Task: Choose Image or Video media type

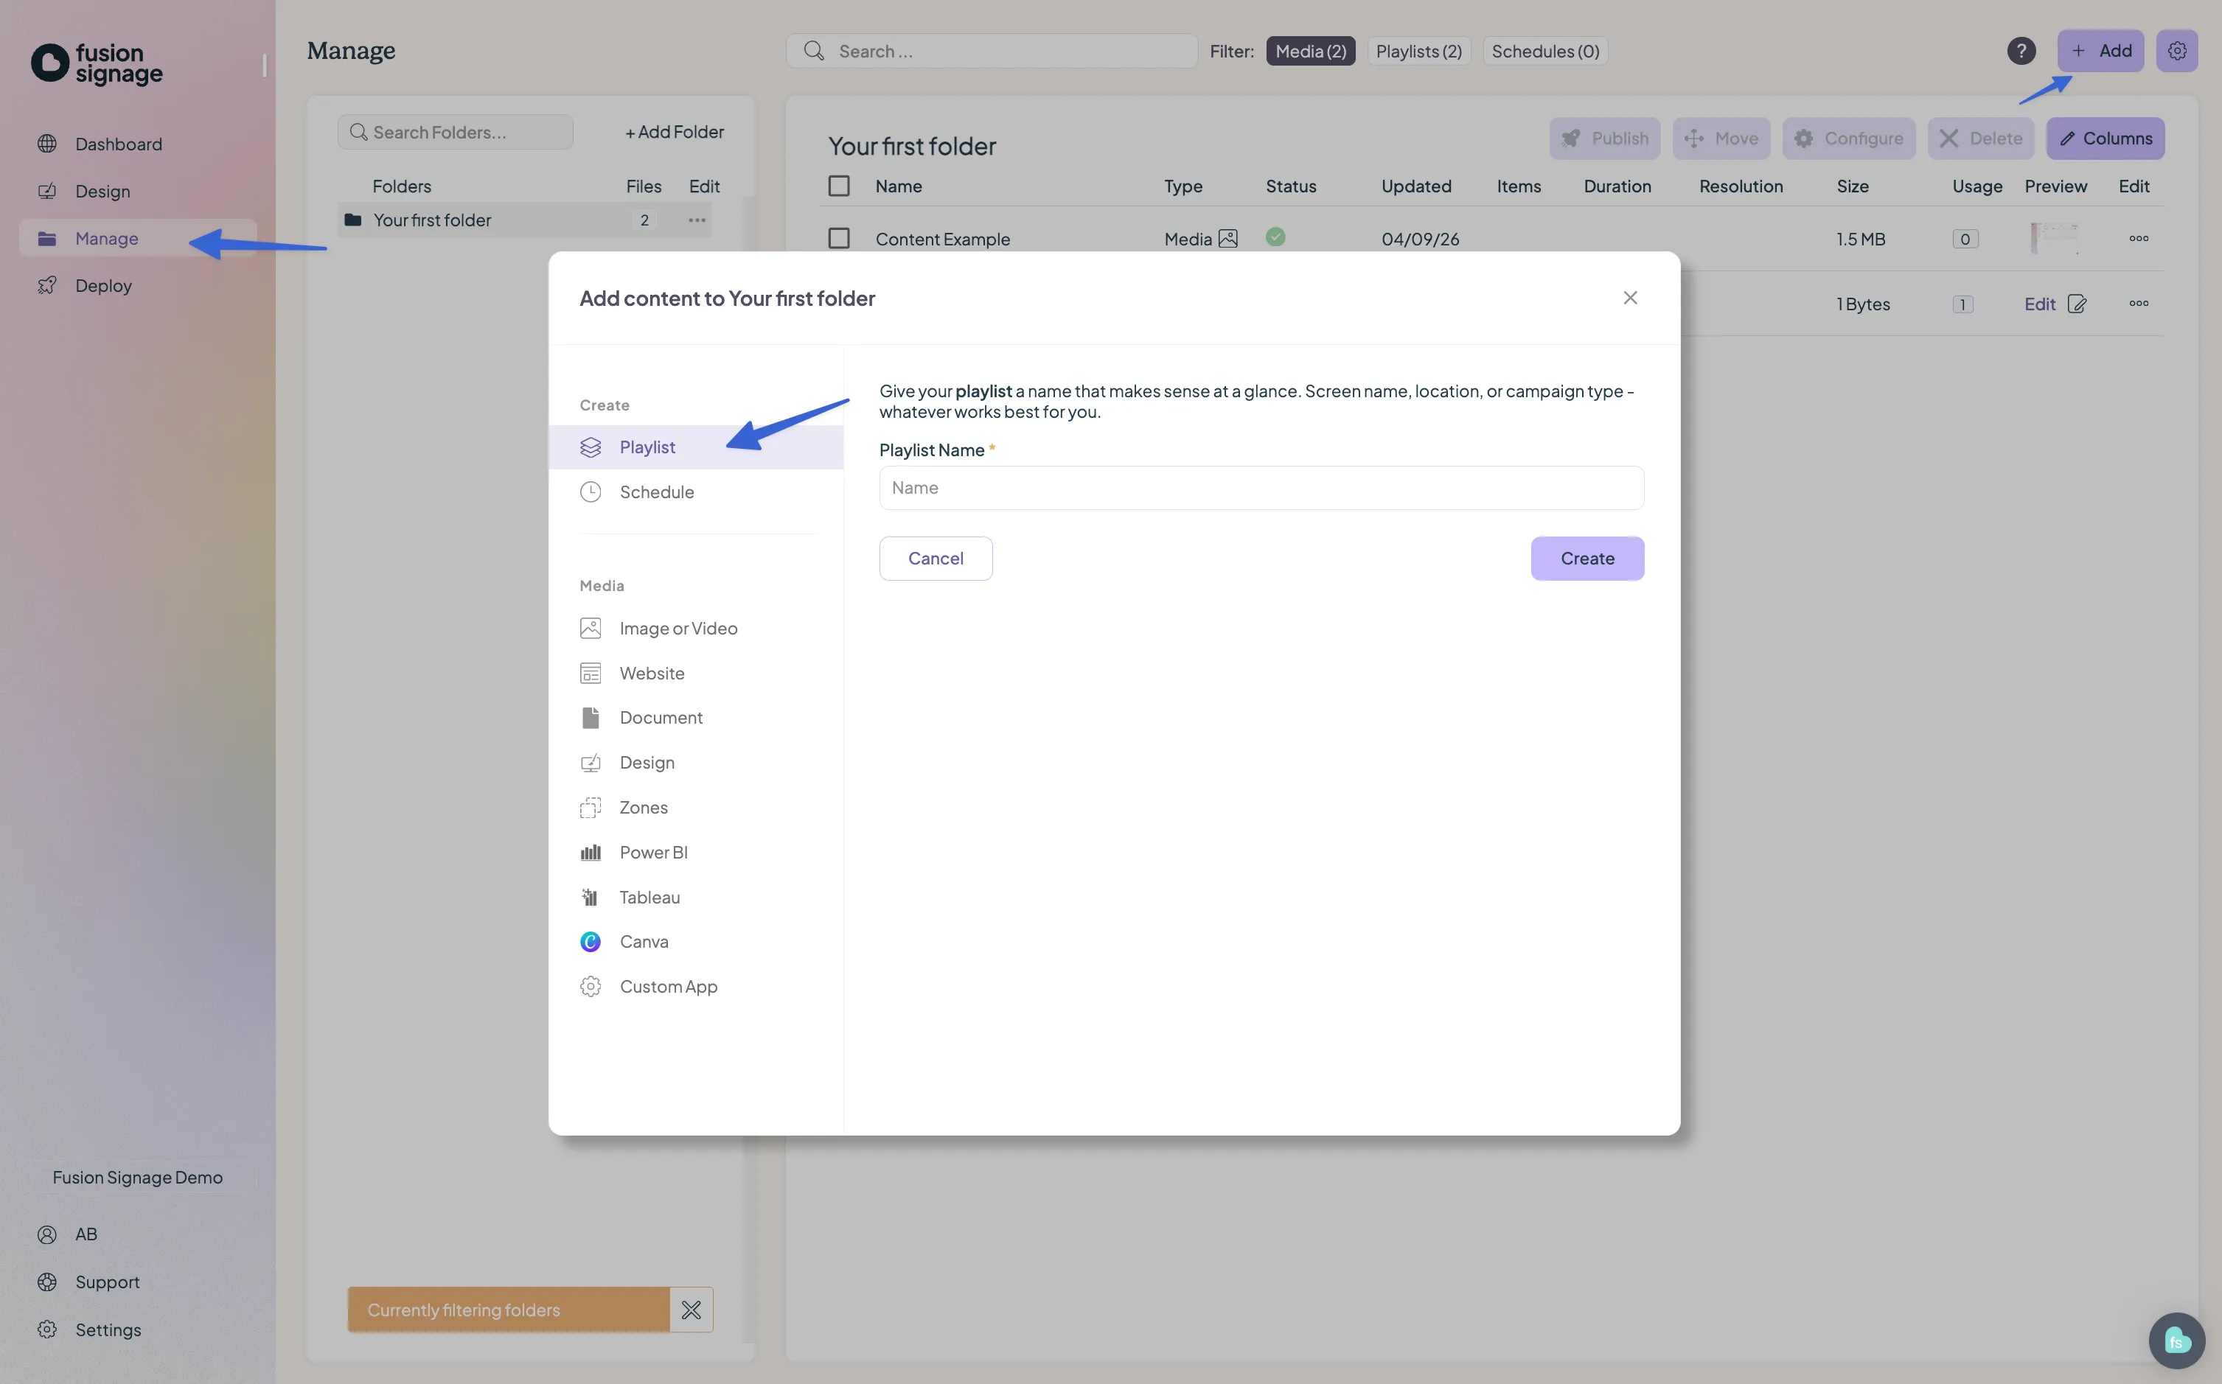Action: (696, 628)
